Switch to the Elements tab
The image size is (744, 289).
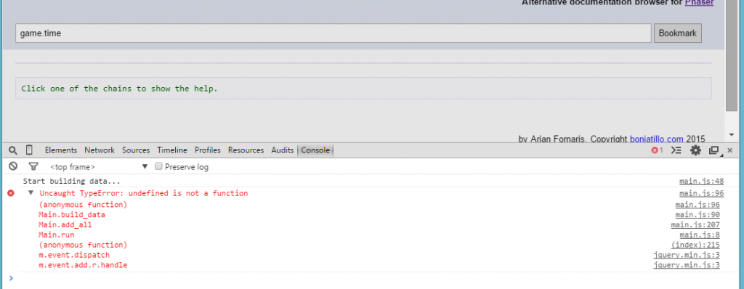coord(61,150)
